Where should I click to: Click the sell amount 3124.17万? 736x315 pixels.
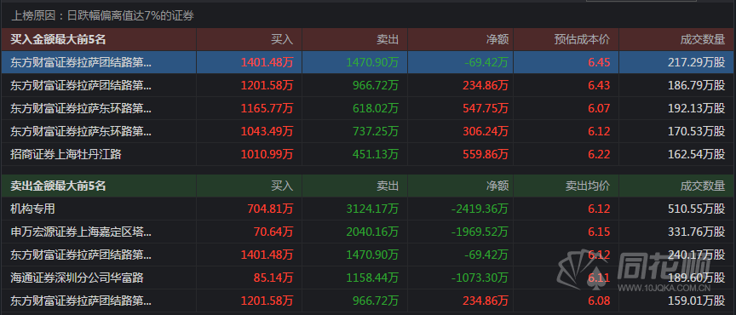(x=373, y=209)
